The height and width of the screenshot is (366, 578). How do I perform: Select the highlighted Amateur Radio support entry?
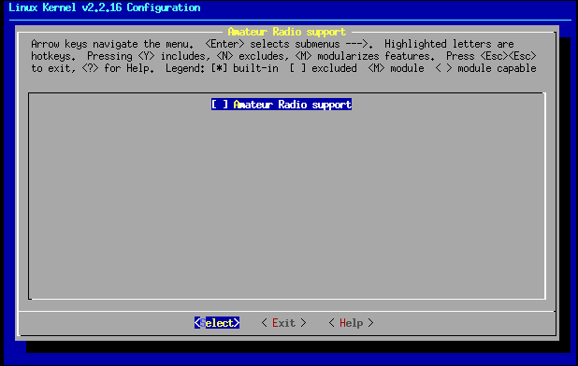pyautogui.click(x=282, y=105)
